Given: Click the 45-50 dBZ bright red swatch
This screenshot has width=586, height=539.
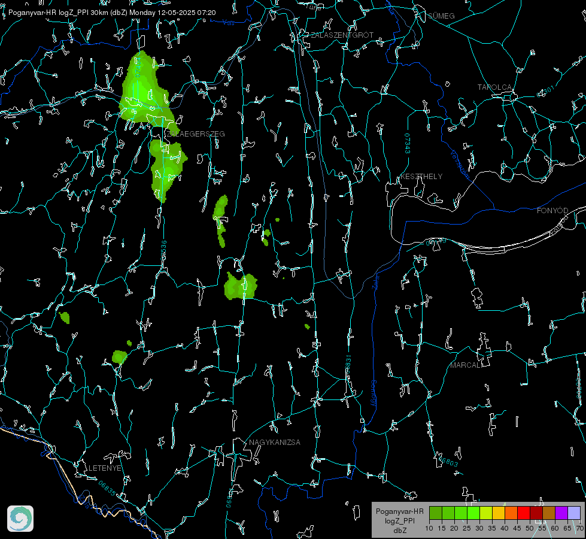Looking at the screenshot, I should point(524,513).
